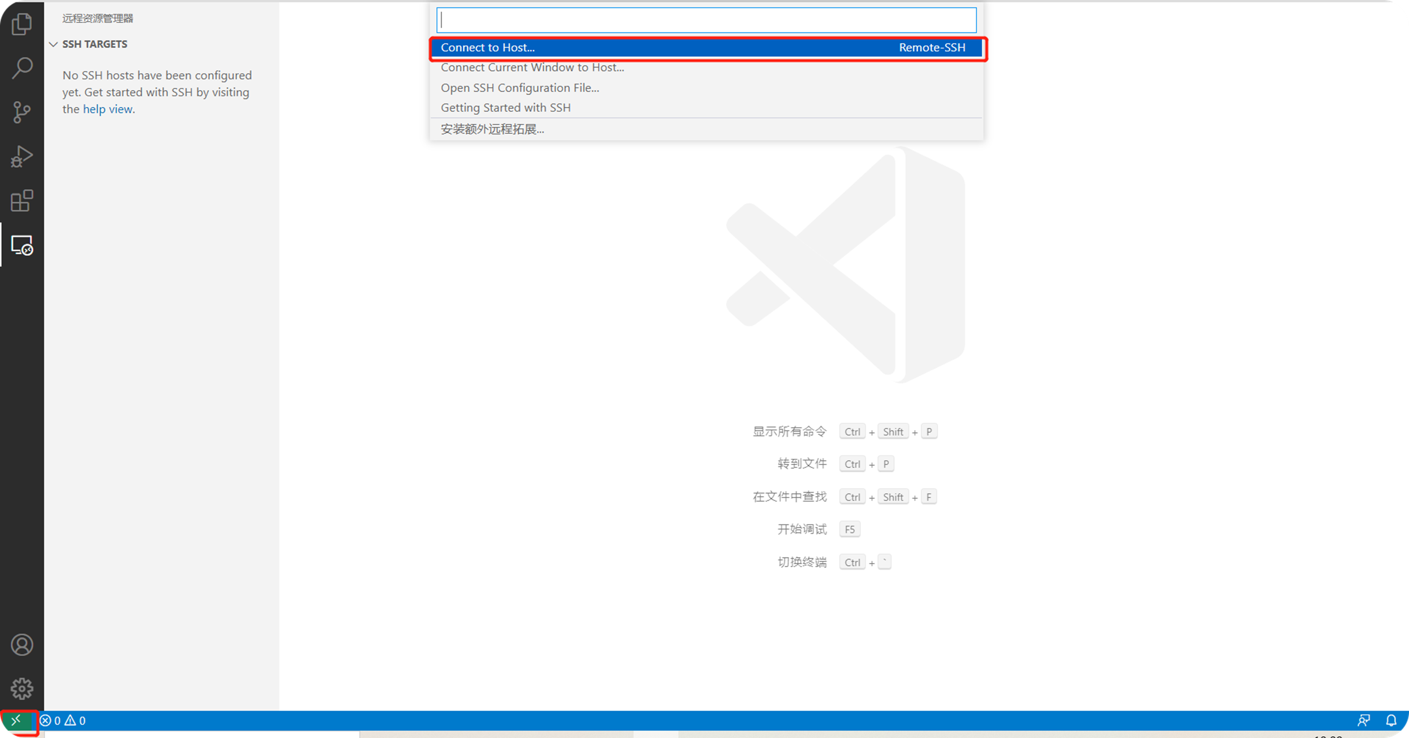
Task: Click the help view link
Action: [x=107, y=109]
